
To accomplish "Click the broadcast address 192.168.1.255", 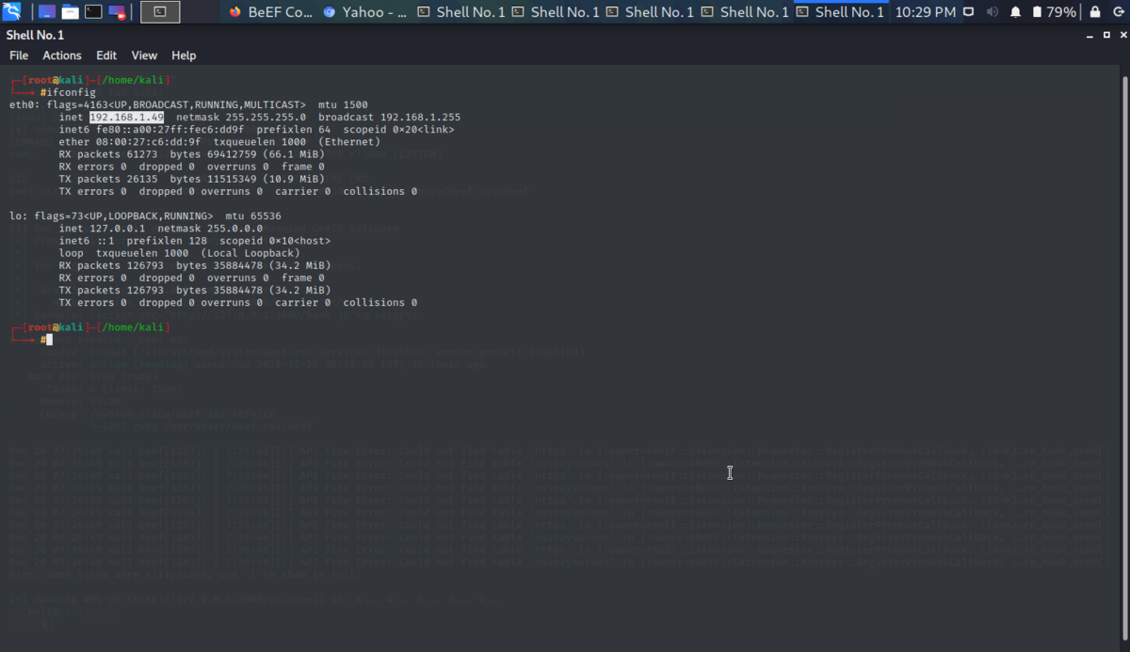I will tap(420, 118).
